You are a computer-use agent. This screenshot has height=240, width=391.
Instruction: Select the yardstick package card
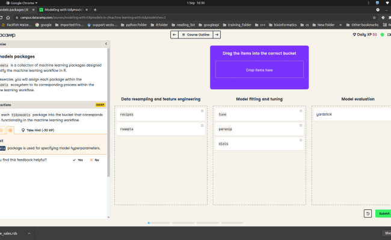(352, 115)
